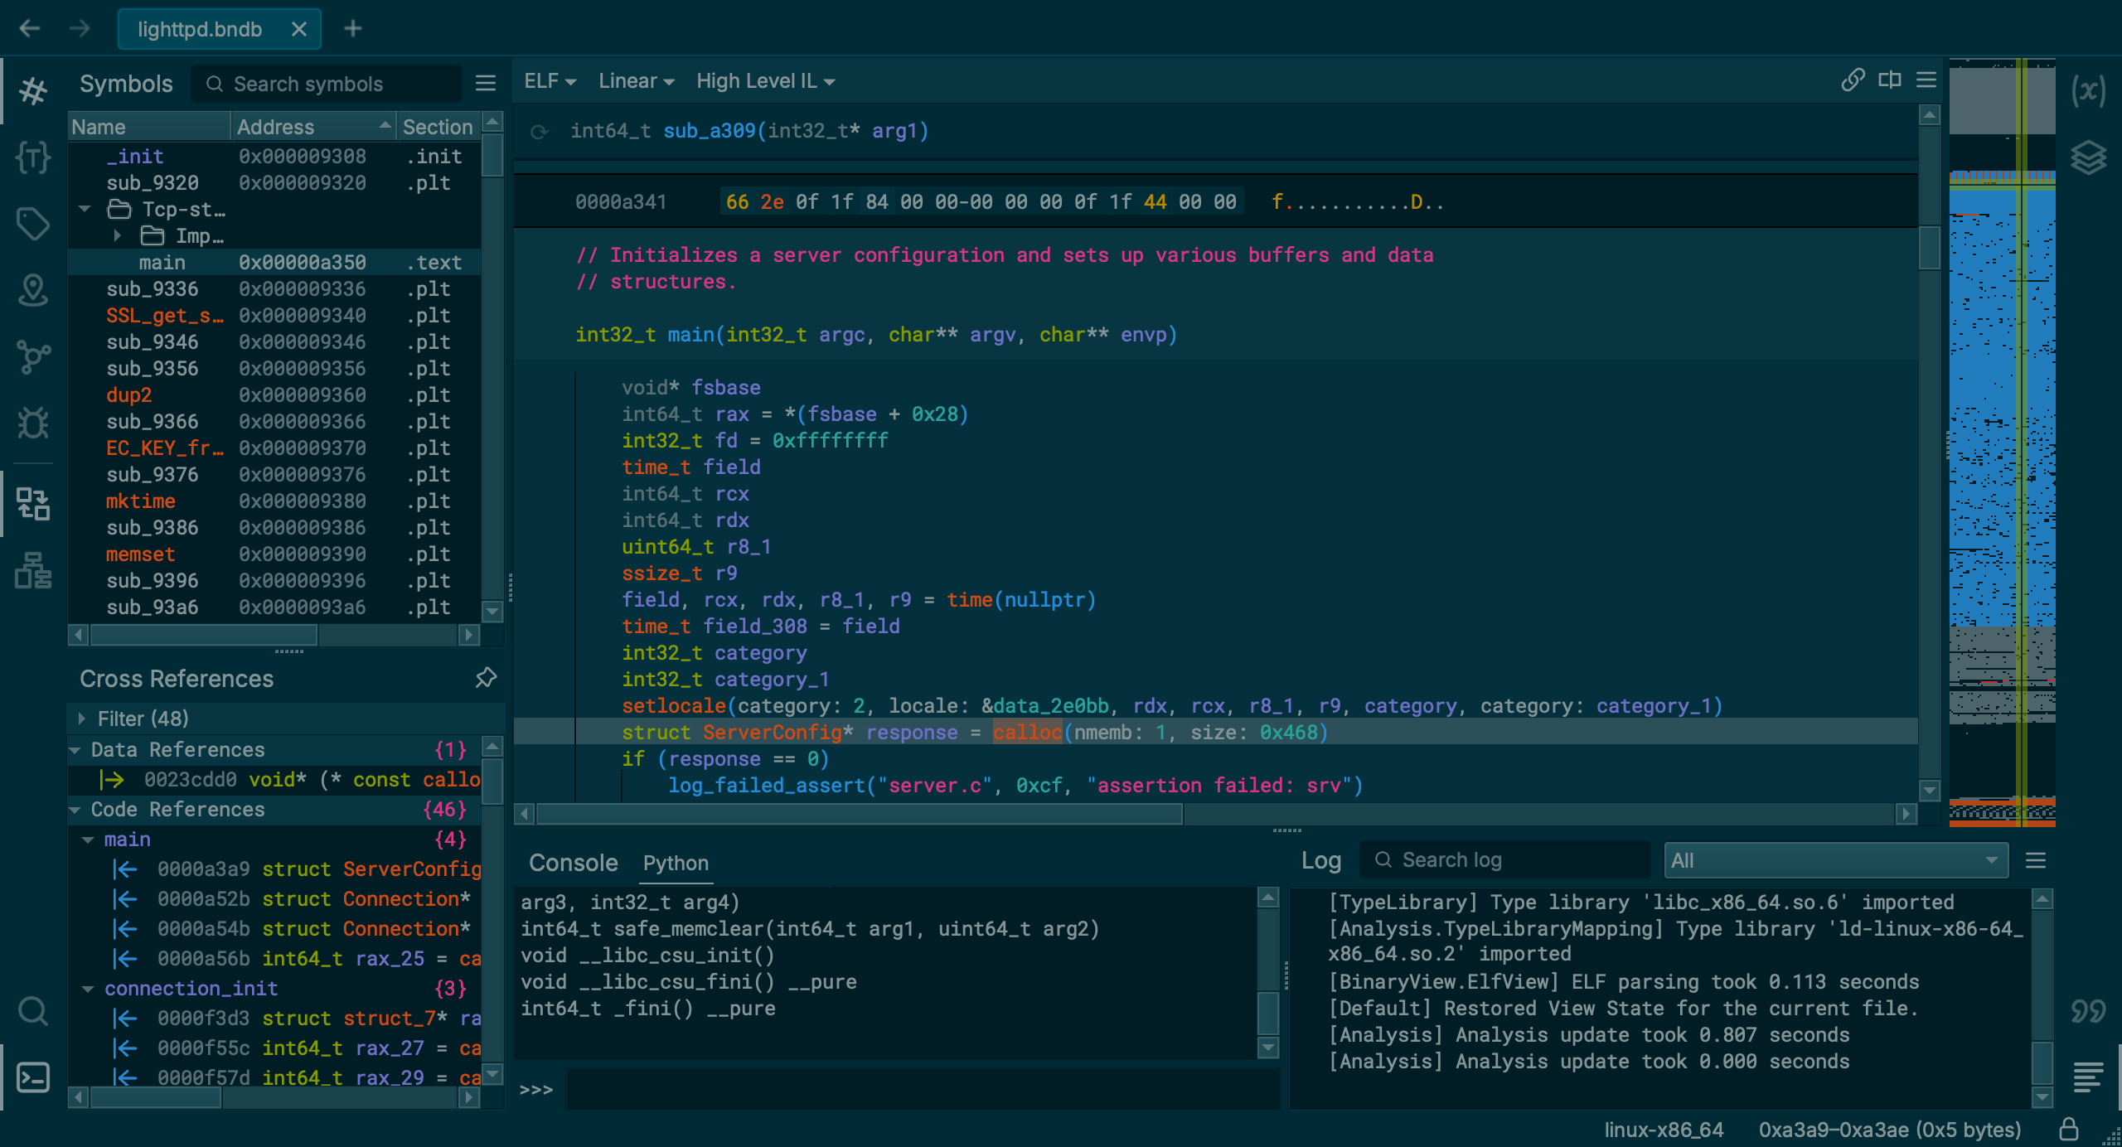Viewport: 2122px width, 1147px height.
Task: Open the Types sidebar icon
Action: coord(33,157)
